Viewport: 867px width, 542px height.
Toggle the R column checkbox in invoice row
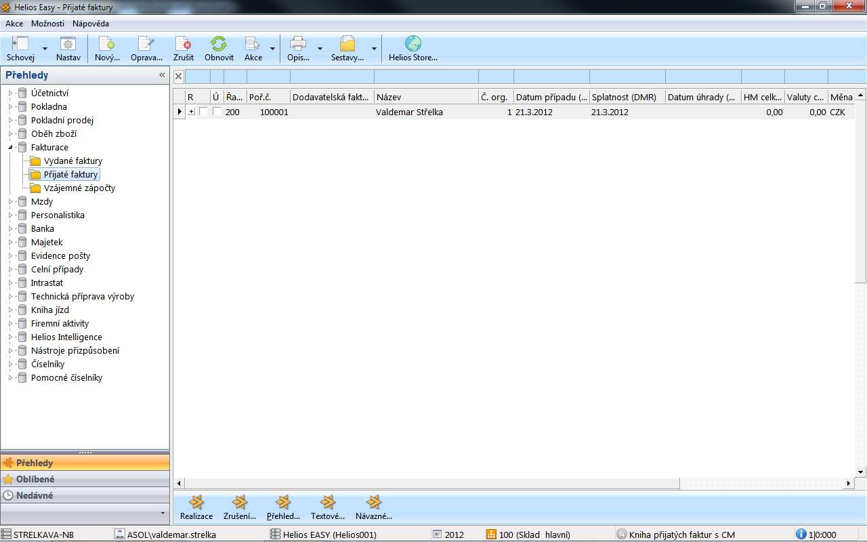pos(203,112)
